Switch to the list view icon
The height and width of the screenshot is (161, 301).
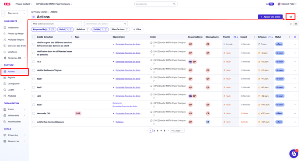pos(290,24)
